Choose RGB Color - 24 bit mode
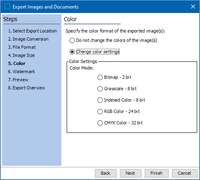The image size is (200, 180). (100, 111)
